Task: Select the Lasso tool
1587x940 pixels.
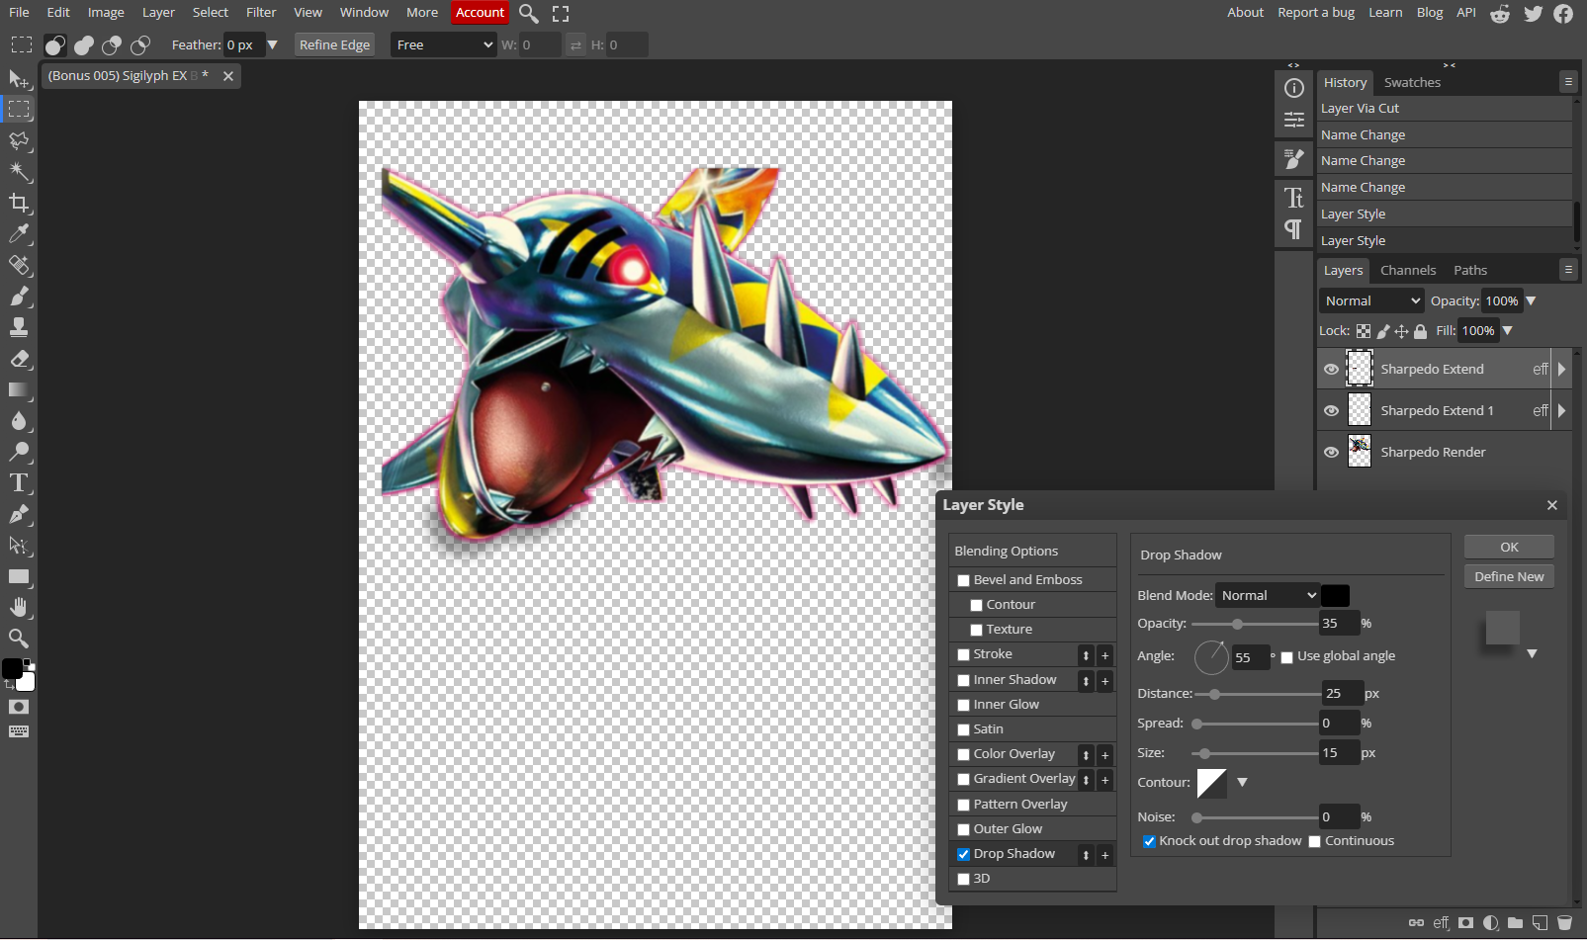Action: pyautogui.click(x=19, y=140)
